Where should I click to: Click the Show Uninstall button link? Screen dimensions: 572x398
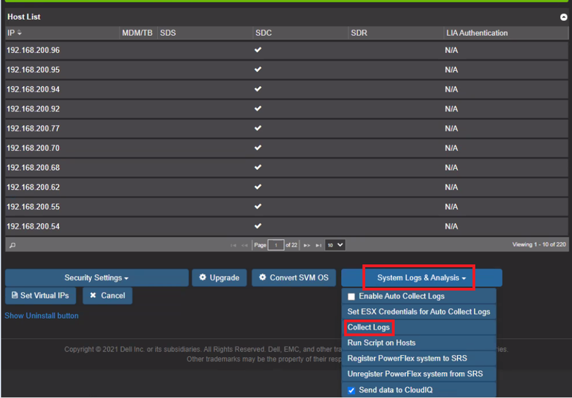41,315
